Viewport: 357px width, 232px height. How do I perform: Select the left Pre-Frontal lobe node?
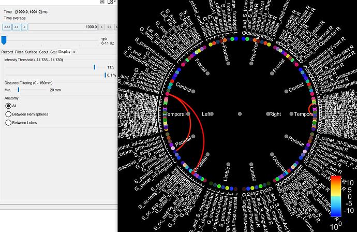228,63
